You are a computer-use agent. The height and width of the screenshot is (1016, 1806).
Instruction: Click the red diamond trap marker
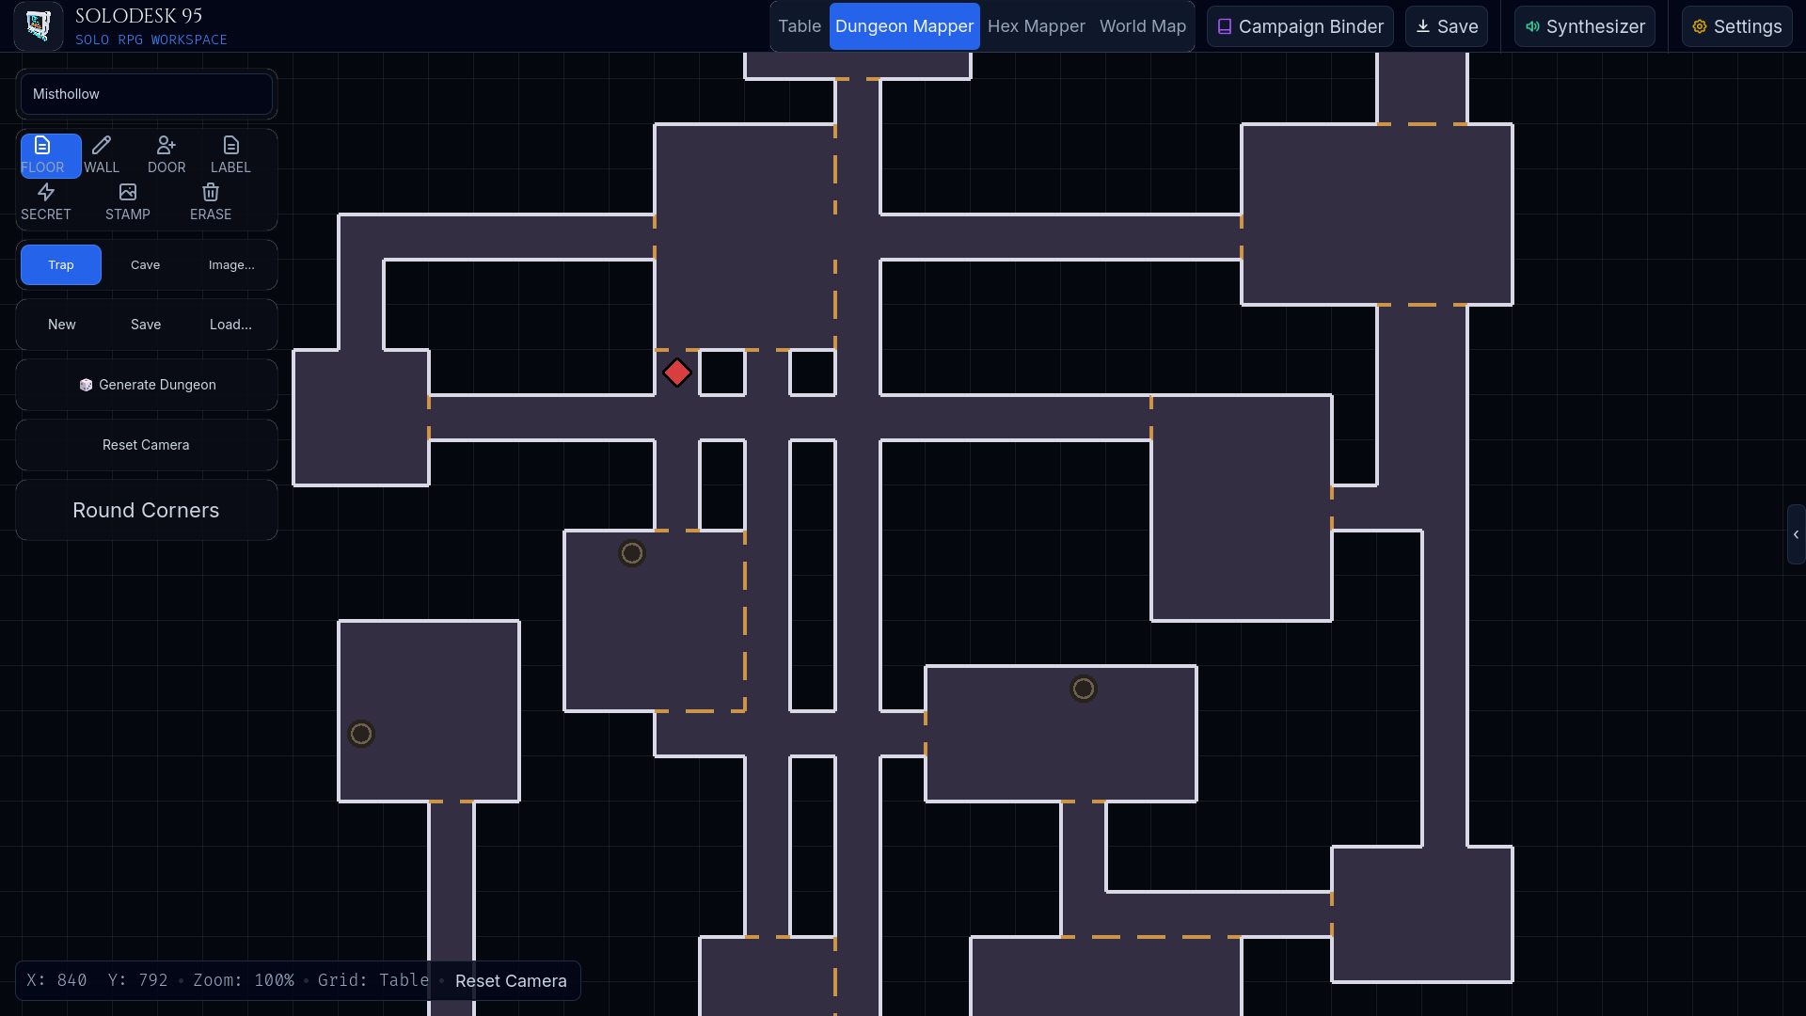[x=677, y=373]
